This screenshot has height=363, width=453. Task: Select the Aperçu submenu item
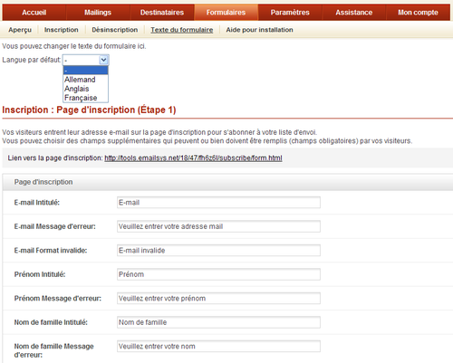point(20,30)
